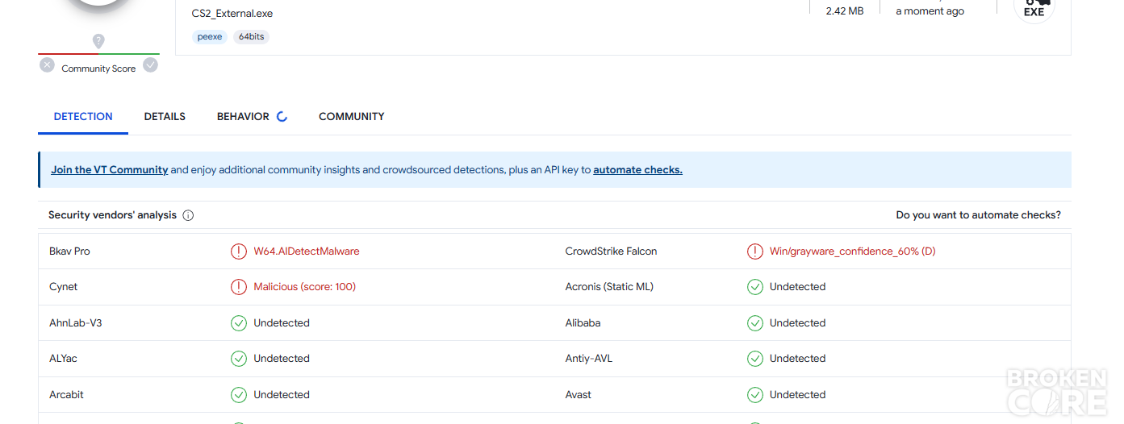Click the Security vendors' analysis heading

click(x=112, y=215)
